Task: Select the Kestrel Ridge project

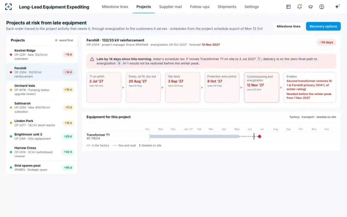Action: tap(42, 54)
